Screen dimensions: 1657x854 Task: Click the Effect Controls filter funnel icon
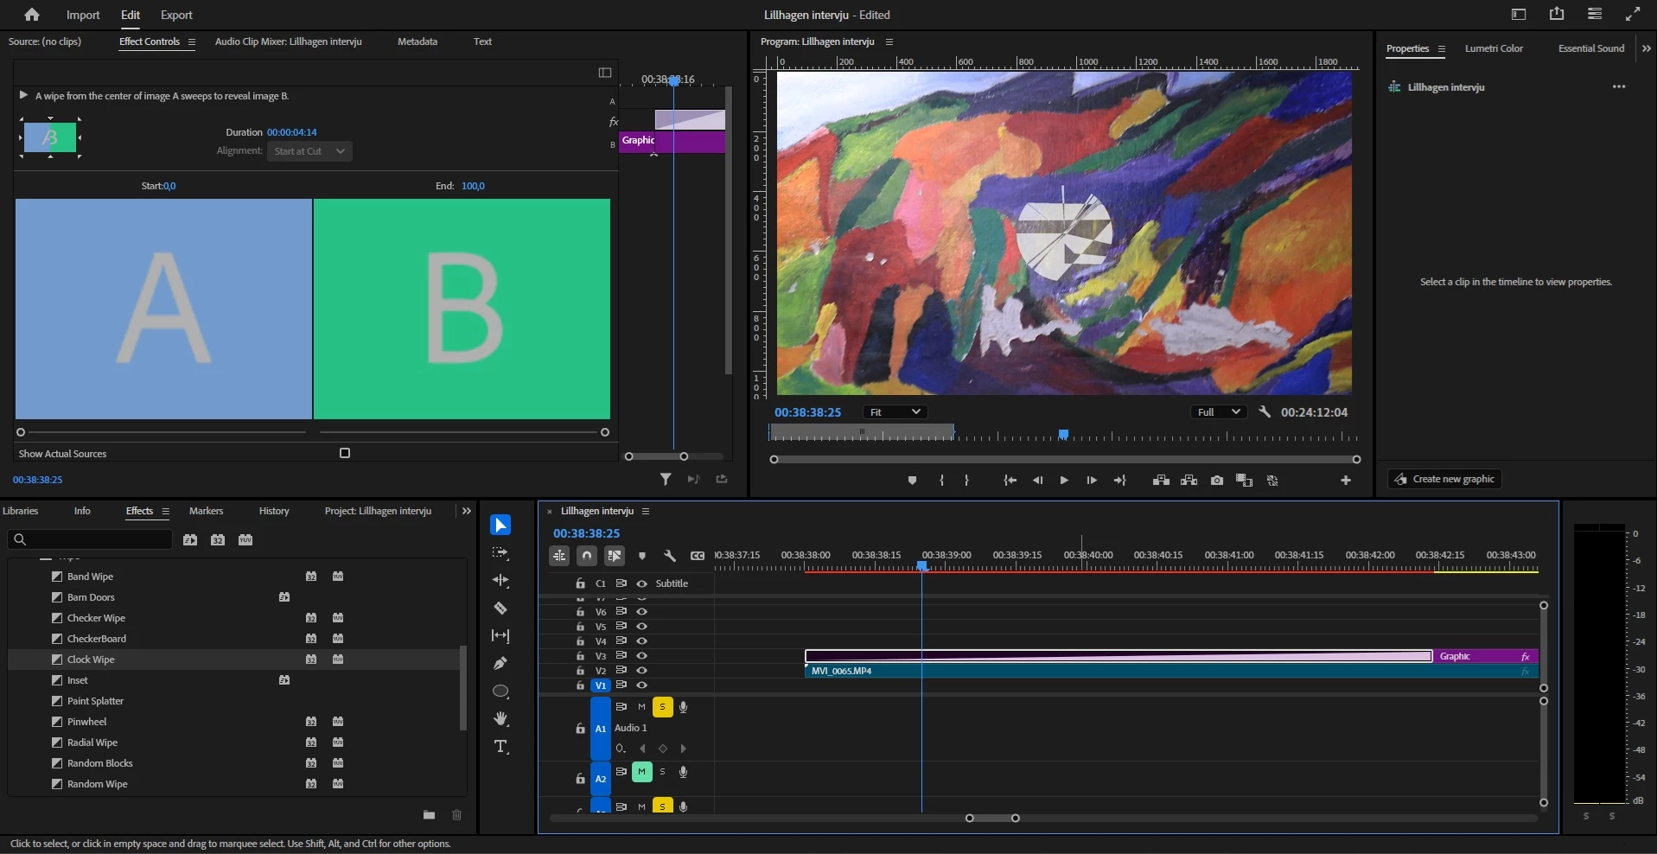(x=666, y=479)
